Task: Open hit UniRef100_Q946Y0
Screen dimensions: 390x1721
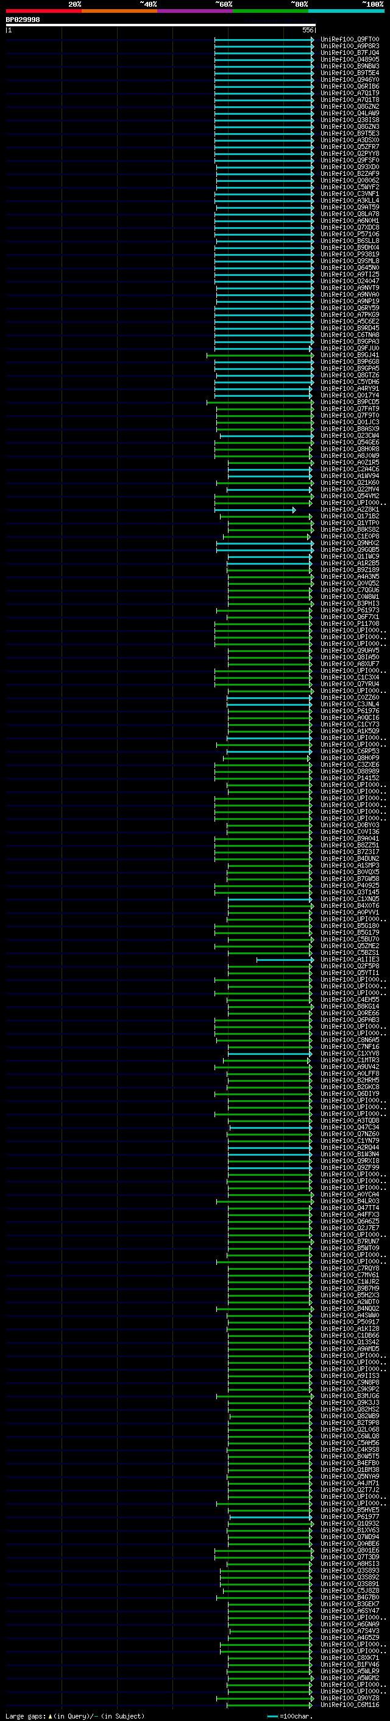Action: click(x=350, y=79)
